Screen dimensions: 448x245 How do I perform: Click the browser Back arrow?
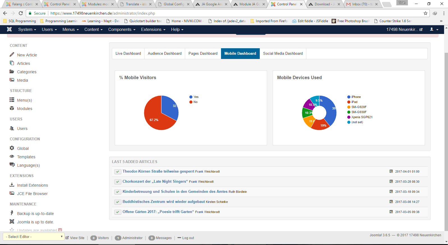coord(5,13)
